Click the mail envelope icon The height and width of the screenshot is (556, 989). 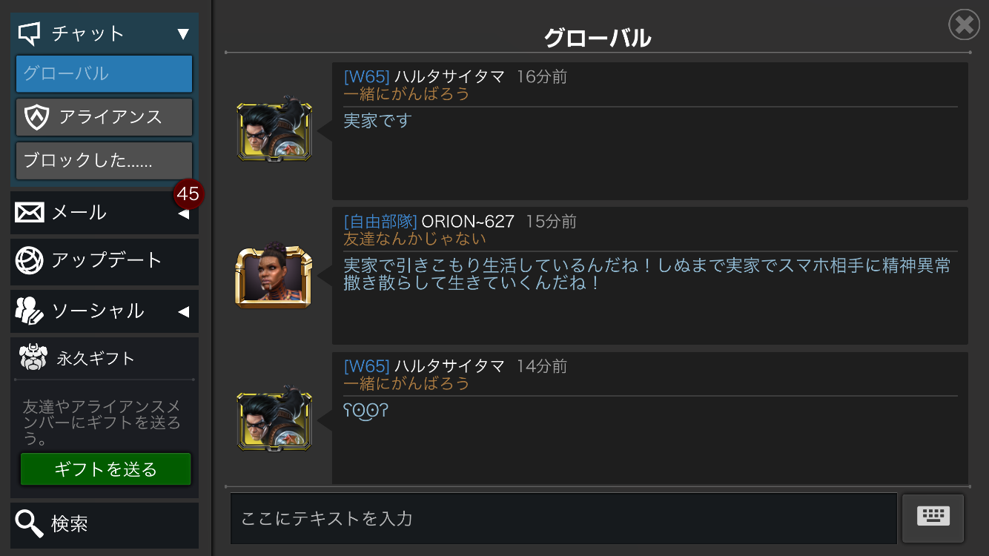pos(30,213)
